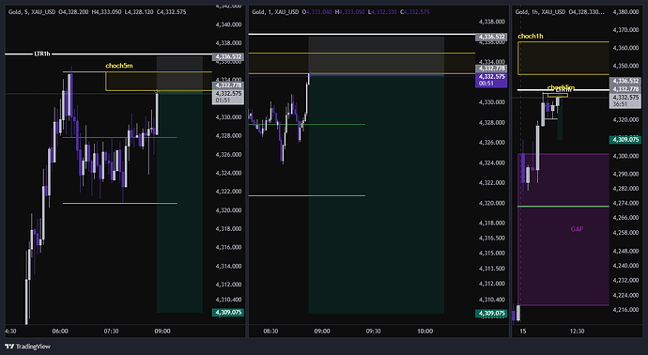
Task: Select the purple GAP rectangle on 1h chart
Action: (563, 229)
